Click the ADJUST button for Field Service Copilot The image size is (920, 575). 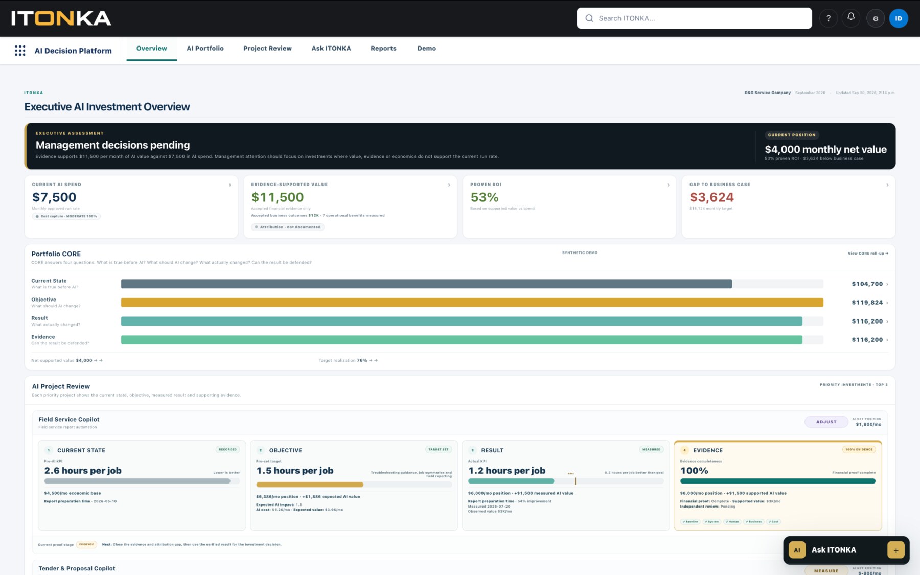(826, 422)
